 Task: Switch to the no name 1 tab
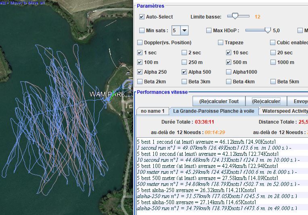click(152, 111)
